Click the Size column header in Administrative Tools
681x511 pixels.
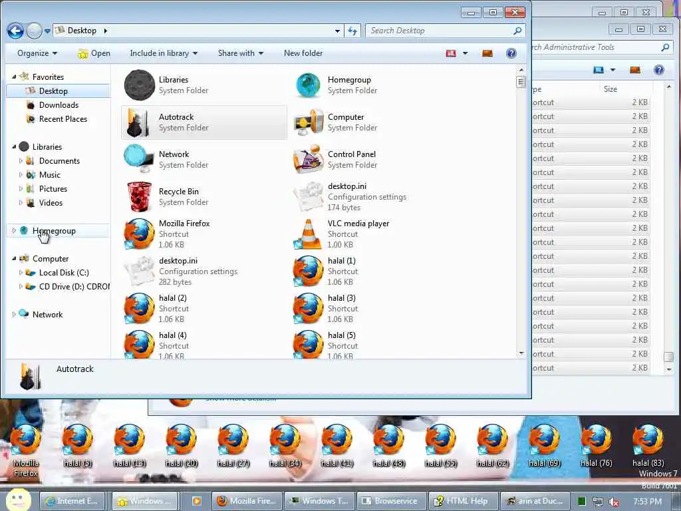click(x=610, y=89)
